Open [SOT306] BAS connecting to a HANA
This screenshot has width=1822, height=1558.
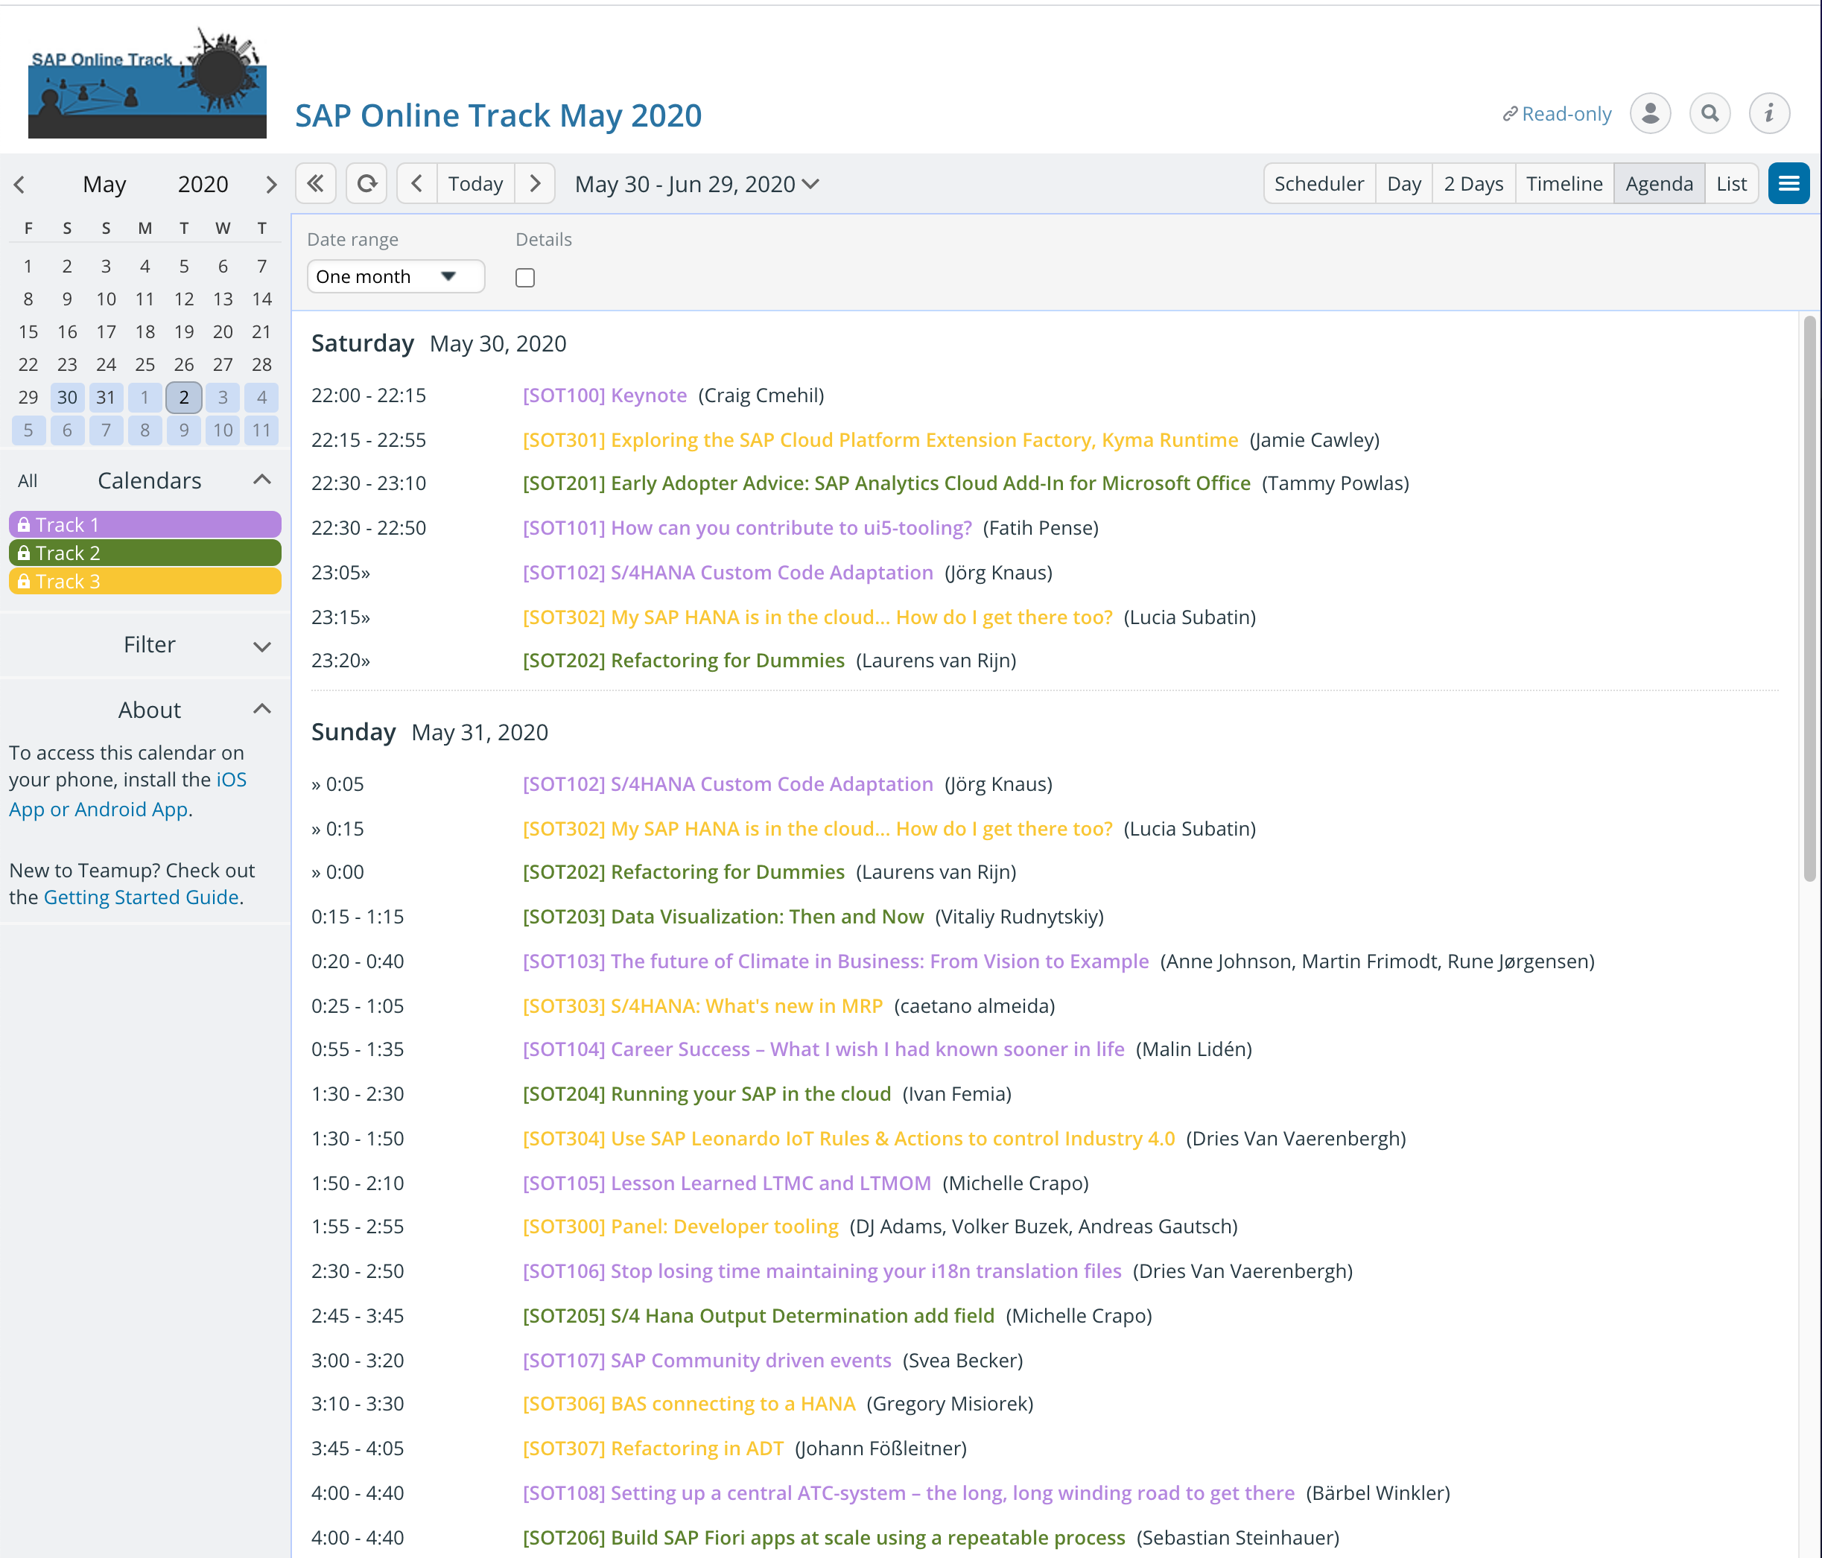point(688,1404)
